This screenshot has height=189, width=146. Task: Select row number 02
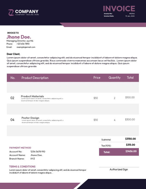[12, 98]
